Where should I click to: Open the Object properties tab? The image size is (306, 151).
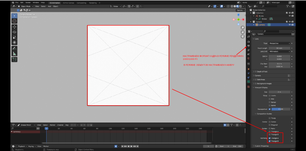[x=249, y=69]
